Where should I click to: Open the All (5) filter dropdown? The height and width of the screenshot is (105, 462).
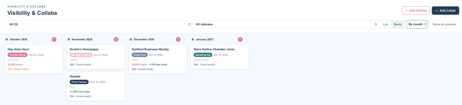click(x=100, y=24)
